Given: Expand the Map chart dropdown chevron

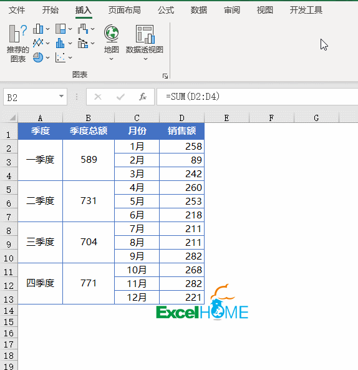Looking at the screenshot, I should click(111, 59).
